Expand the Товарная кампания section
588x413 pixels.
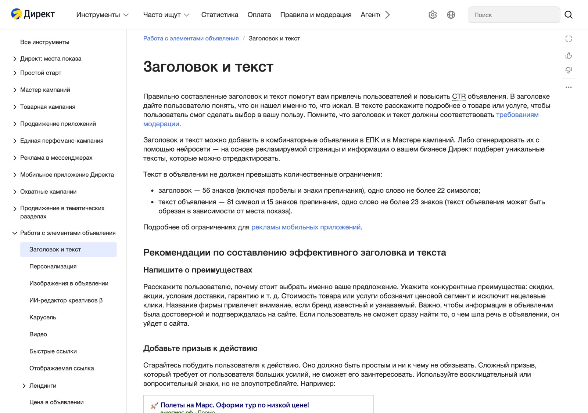(15, 107)
